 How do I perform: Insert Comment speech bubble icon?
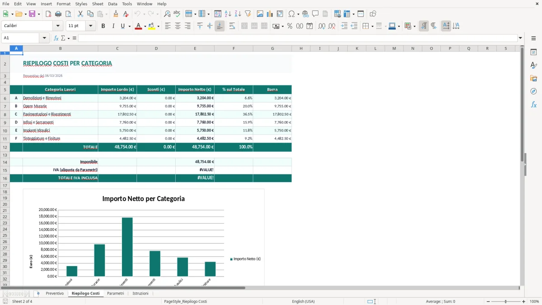[315, 14]
